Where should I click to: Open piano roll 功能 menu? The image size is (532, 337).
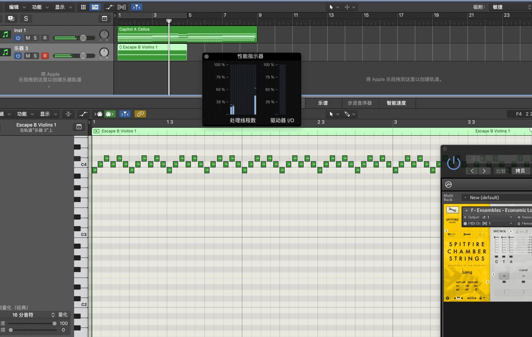25,114
